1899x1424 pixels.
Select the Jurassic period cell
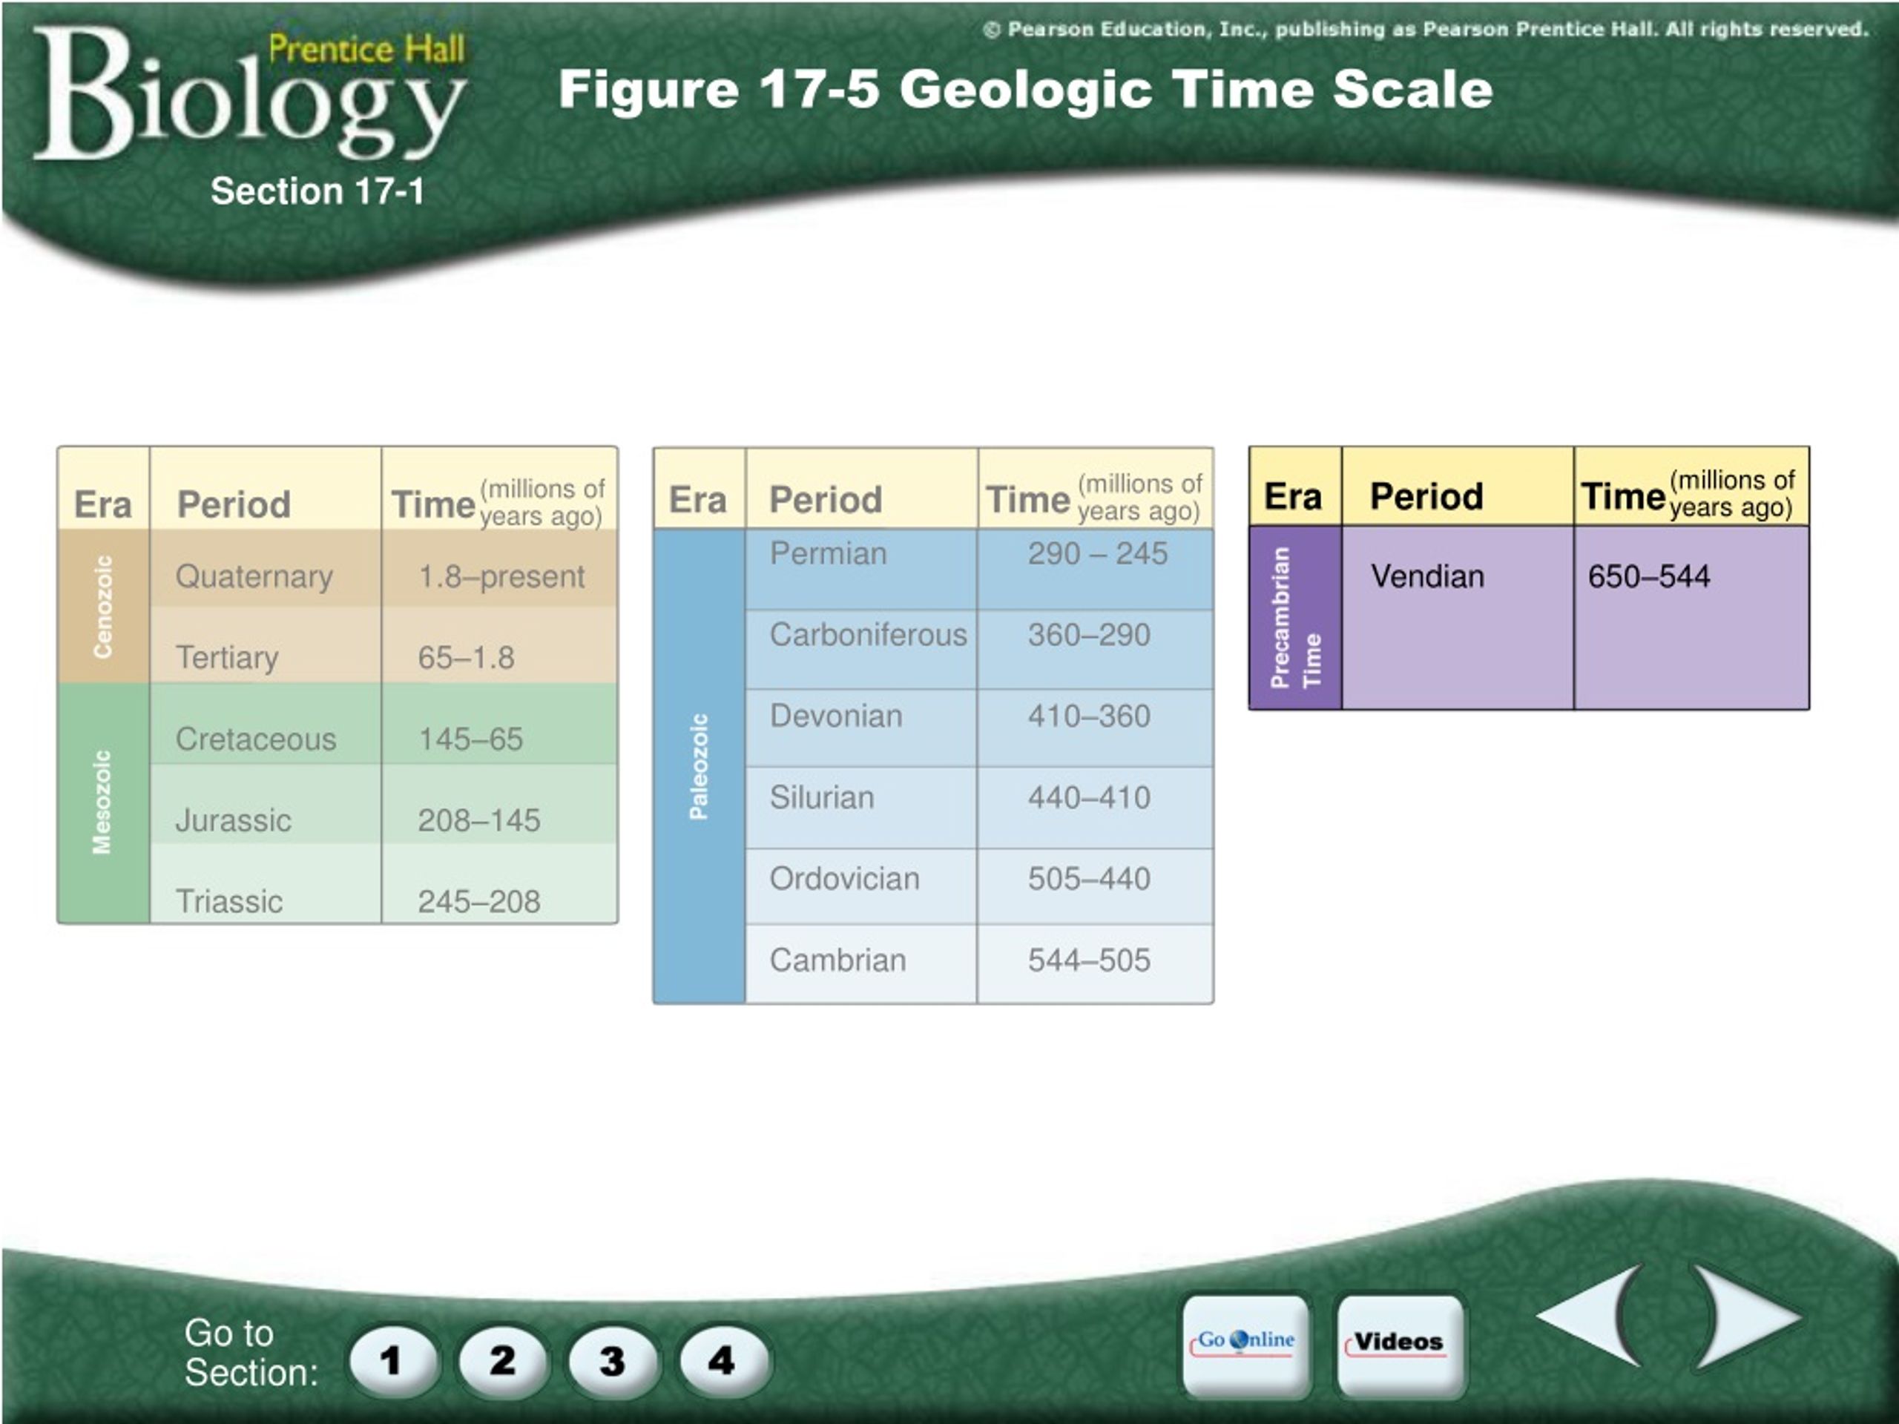(266, 803)
